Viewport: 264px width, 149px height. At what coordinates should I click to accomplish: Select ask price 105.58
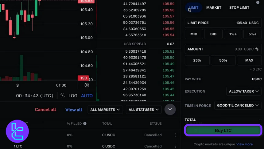168,10
